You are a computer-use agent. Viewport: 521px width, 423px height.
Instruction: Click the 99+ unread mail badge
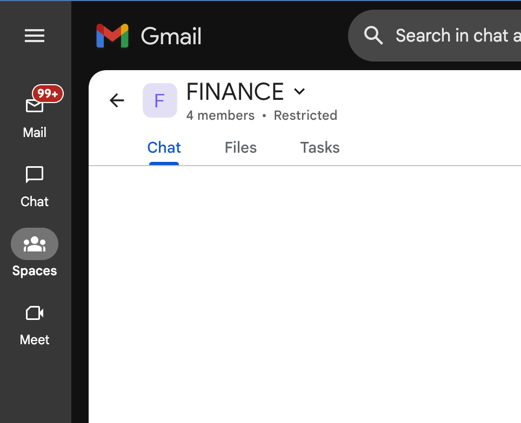tap(48, 94)
